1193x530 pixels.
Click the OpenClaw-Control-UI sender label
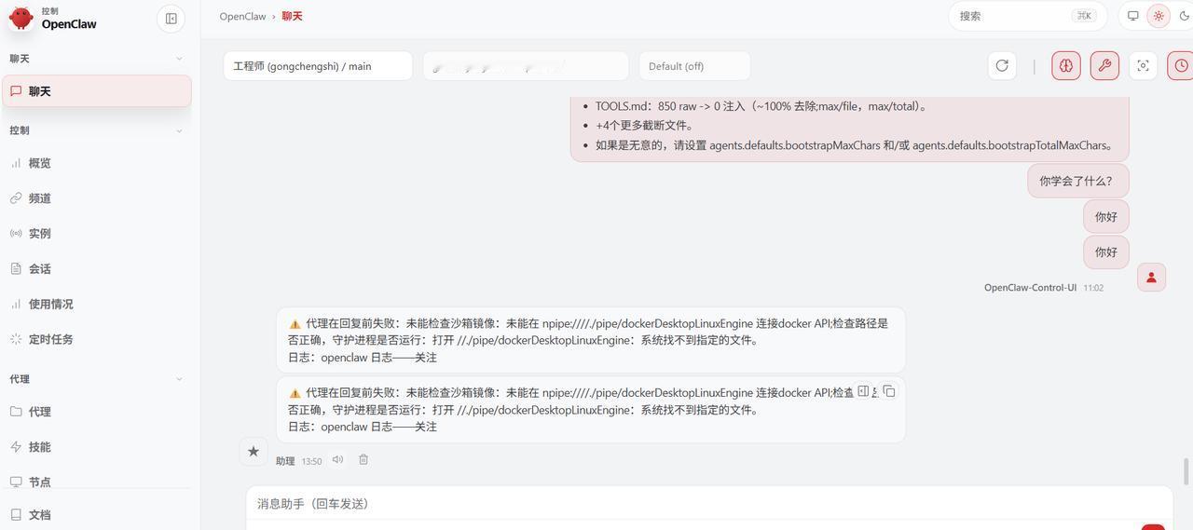pyautogui.click(x=1030, y=288)
